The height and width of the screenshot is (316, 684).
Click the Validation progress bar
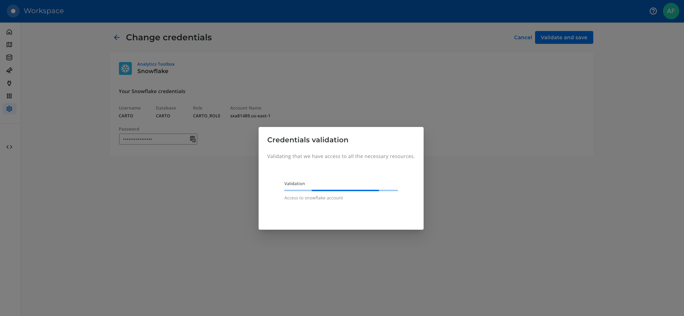coord(341,190)
